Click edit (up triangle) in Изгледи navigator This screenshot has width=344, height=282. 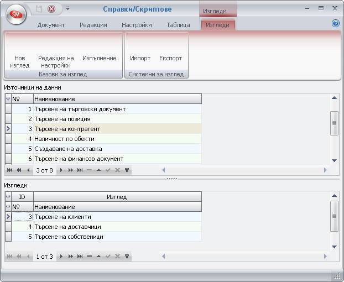99,256
